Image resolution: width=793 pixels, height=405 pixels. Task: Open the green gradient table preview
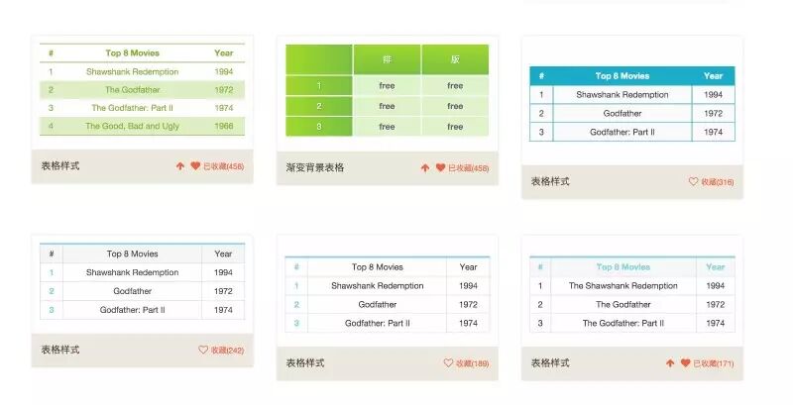(x=387, y=91)
